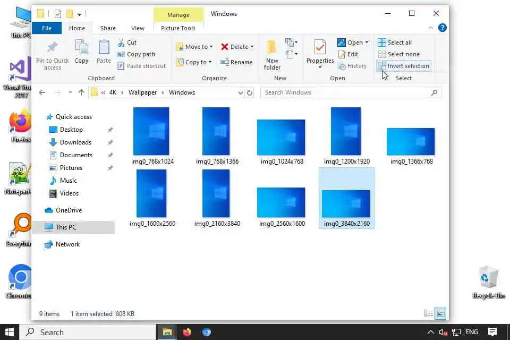Click Manage contextual tab

point(178,15)
